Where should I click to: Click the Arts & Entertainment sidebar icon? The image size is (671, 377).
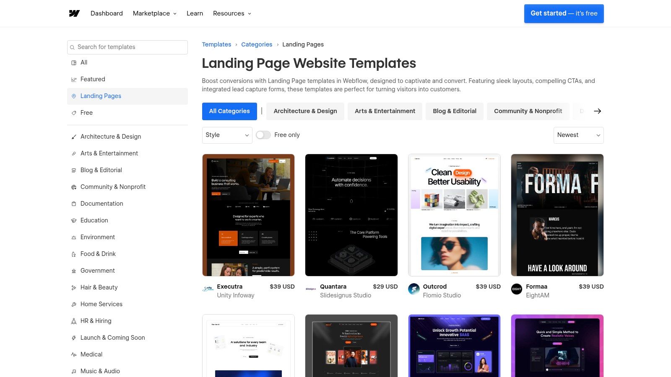tap(74, 153)
